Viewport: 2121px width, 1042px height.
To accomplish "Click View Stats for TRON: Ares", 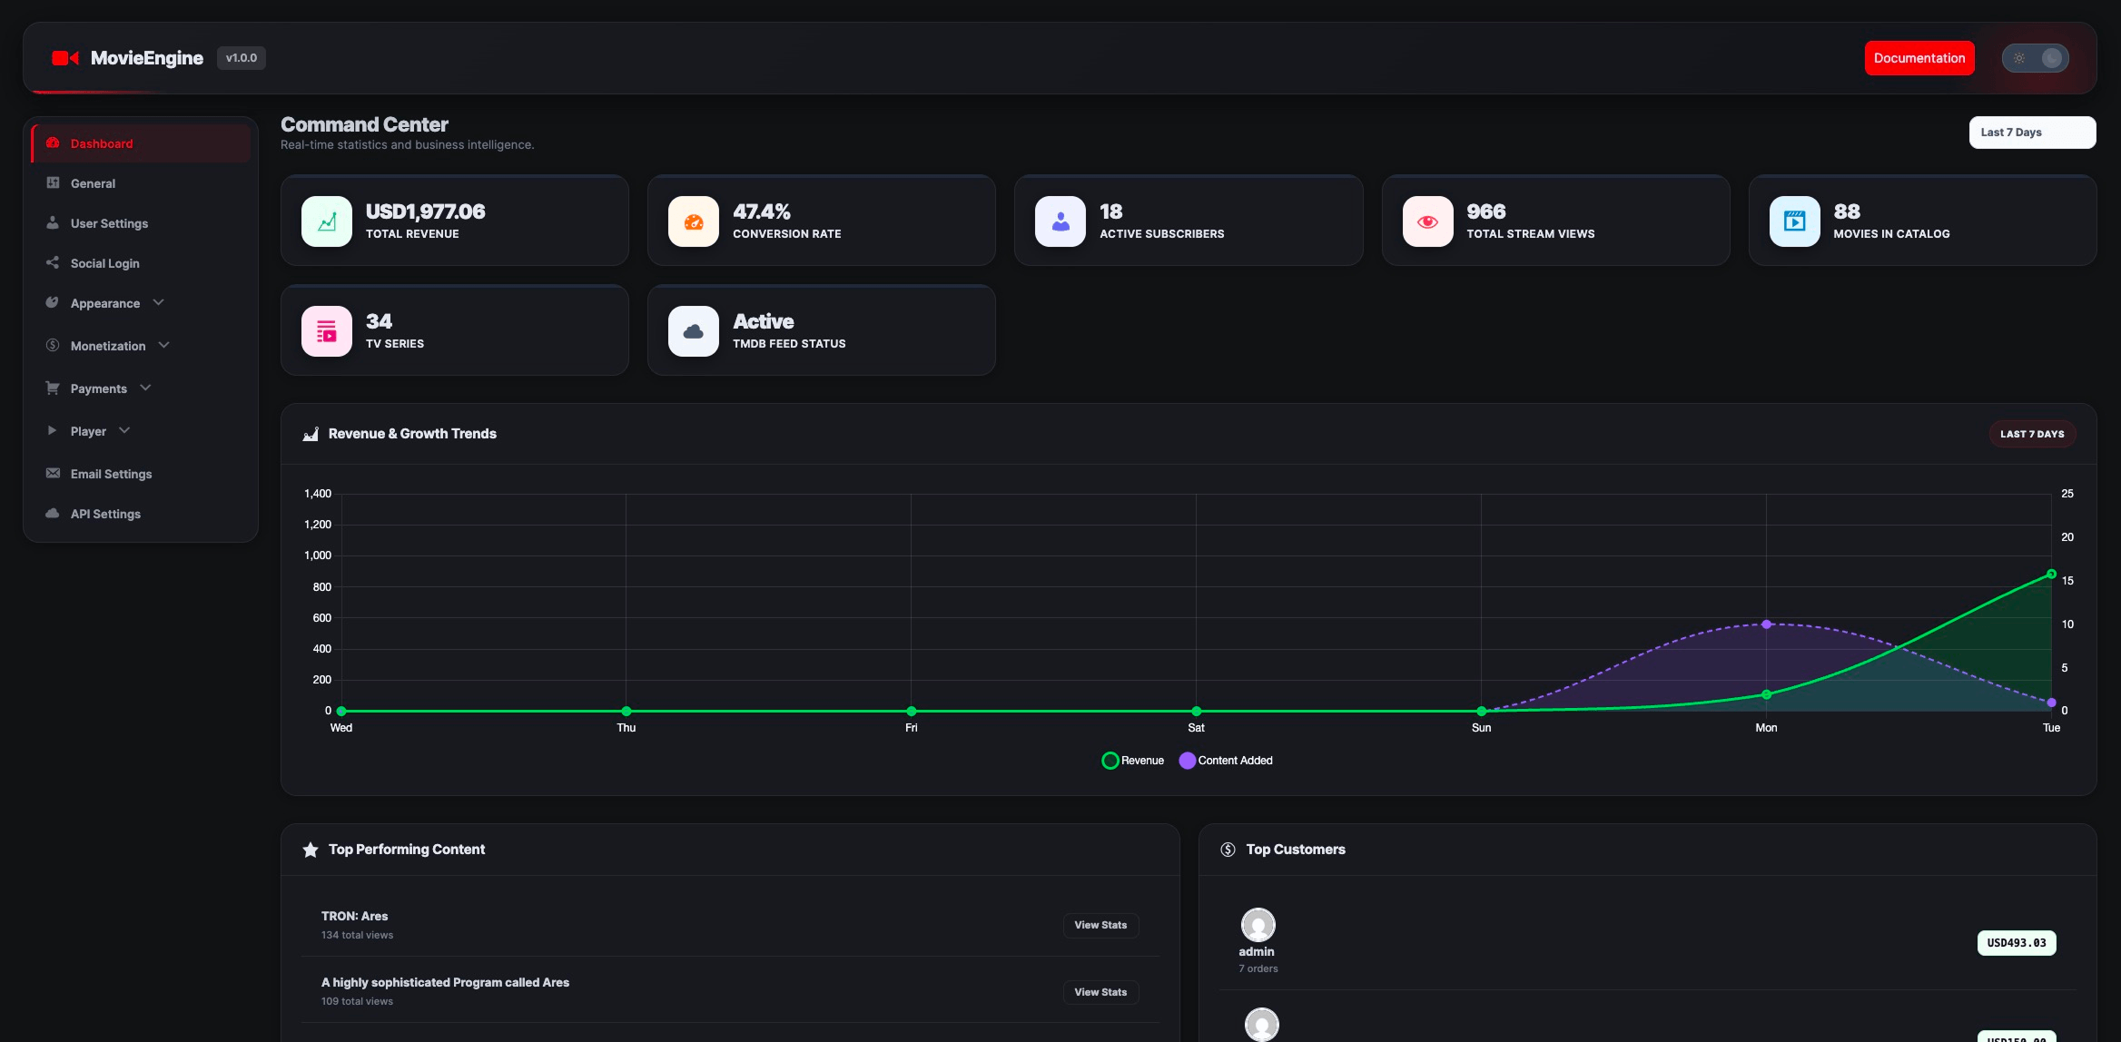I will [1100, 925].
